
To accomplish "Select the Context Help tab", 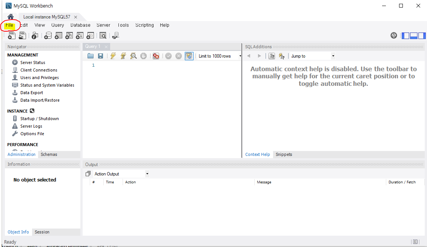I will pyautogui.click(x=257, y=154).
